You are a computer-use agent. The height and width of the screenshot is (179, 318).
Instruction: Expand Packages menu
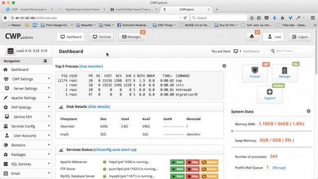coord(26,155)
